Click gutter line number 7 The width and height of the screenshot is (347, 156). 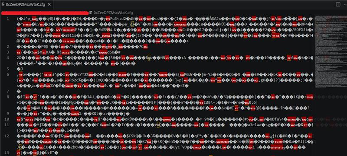8,91
